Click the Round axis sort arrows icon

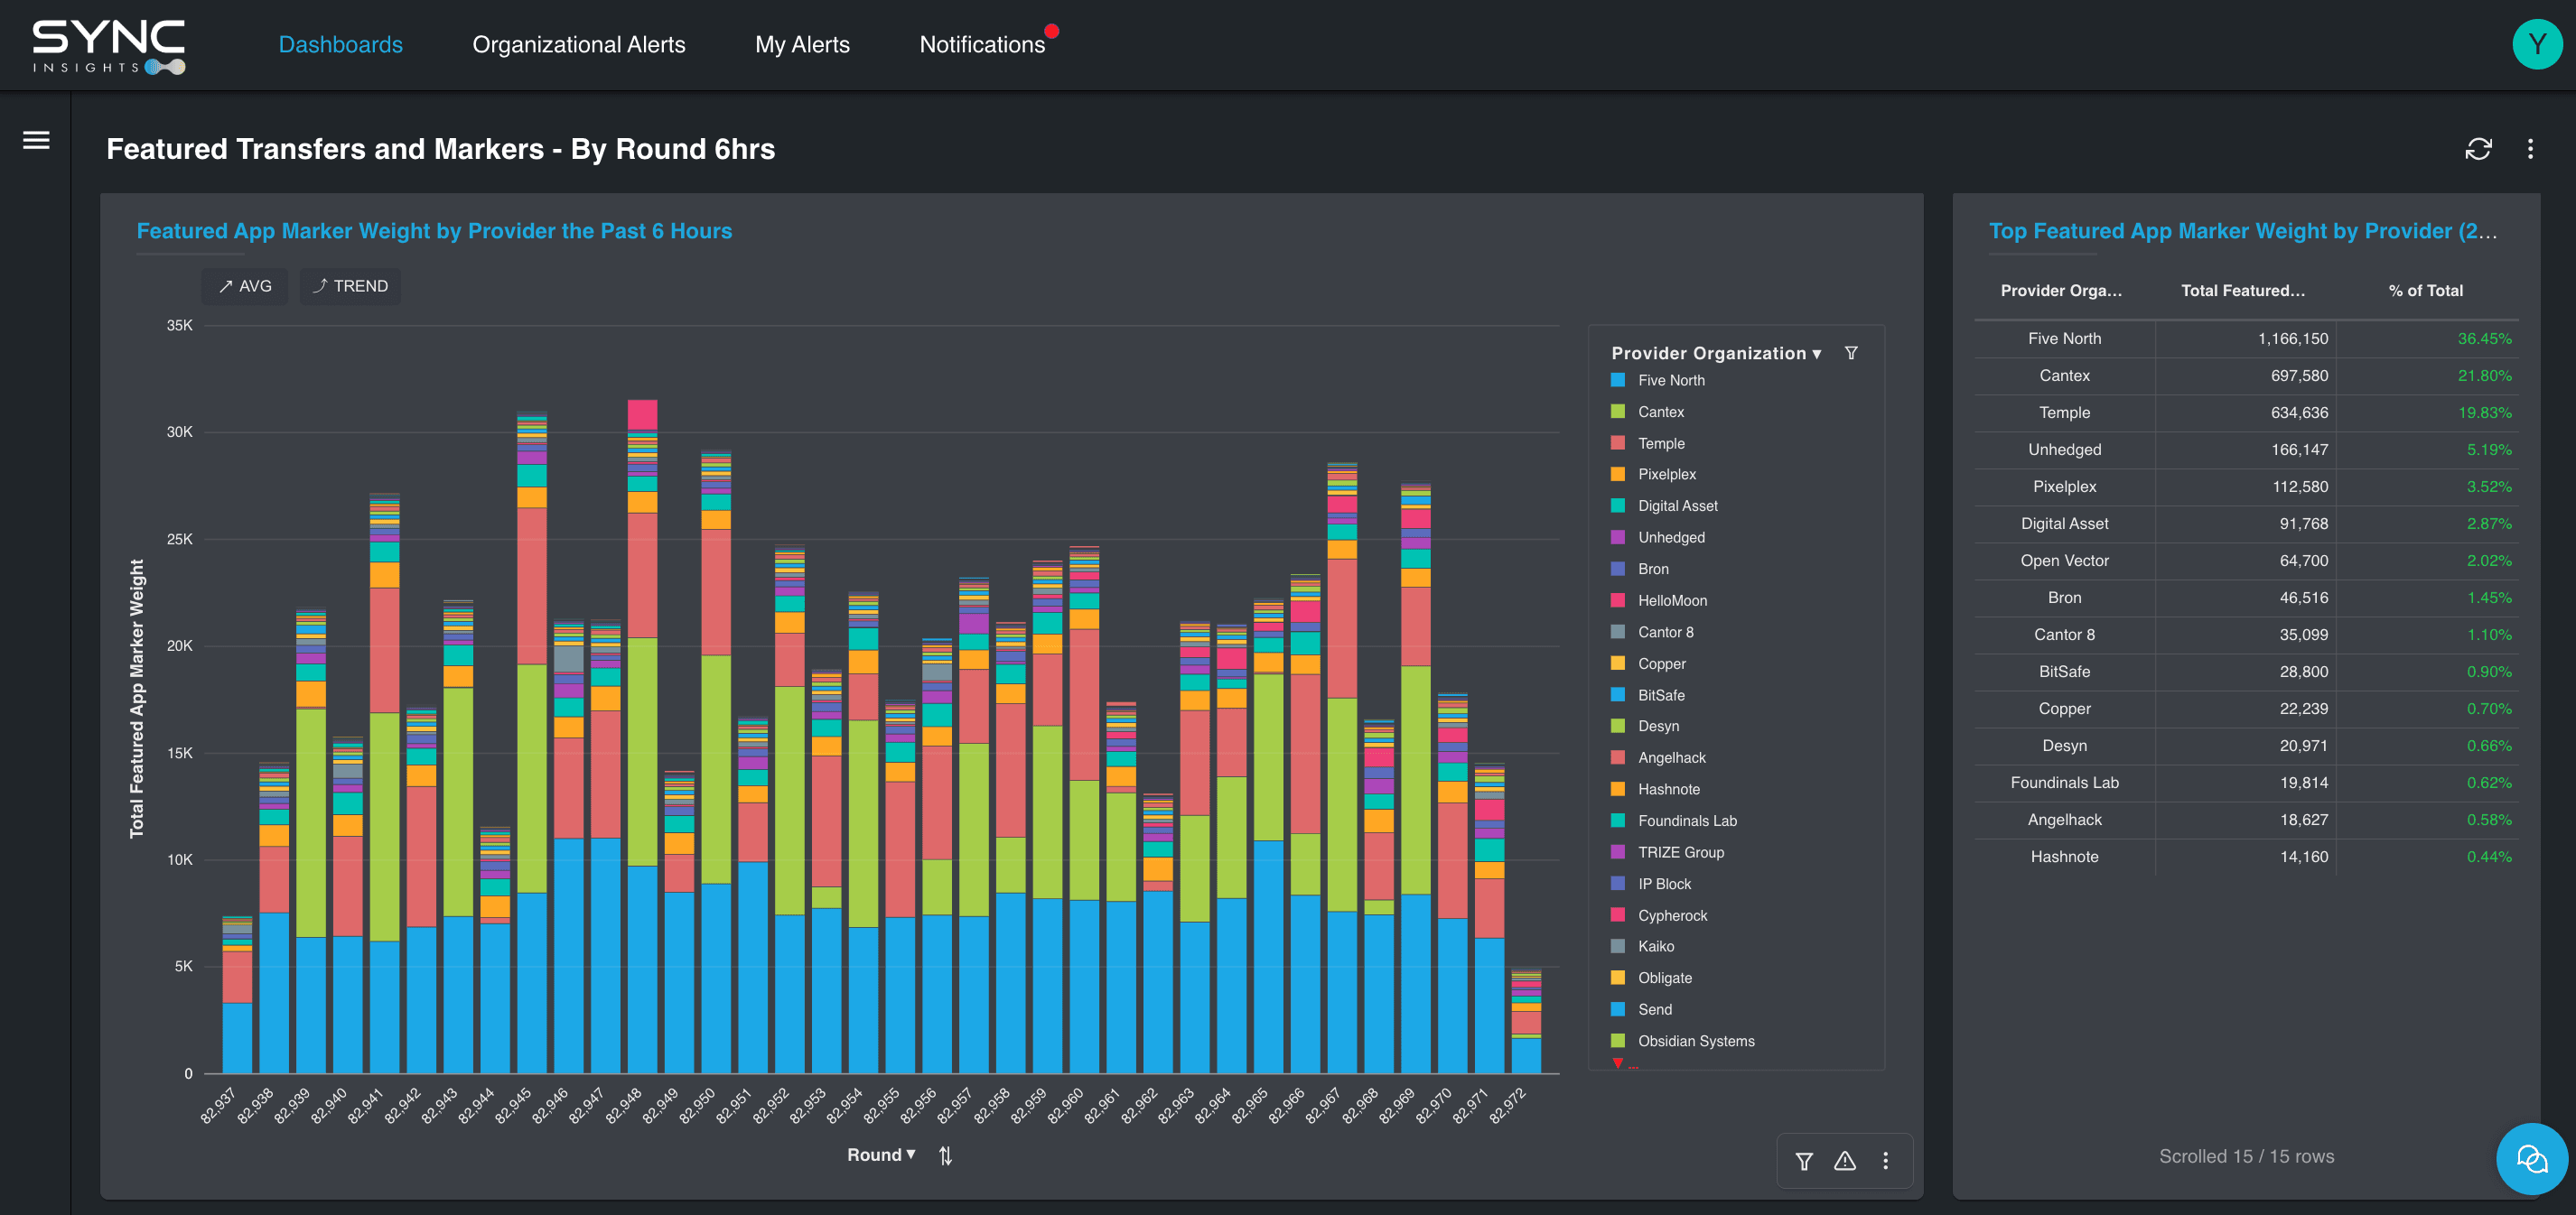click(x=945, y=1155)
